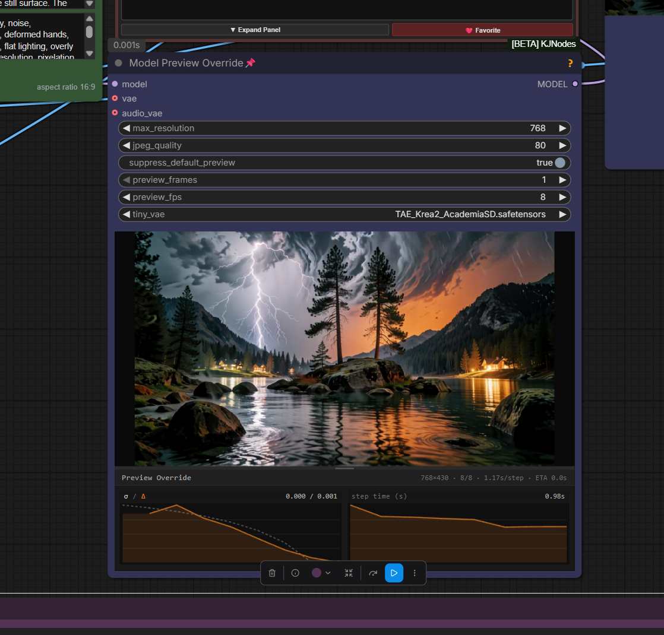664x635 pixels.
Task: Click the orange question mark help icon
Action: [x=570, y=63]
